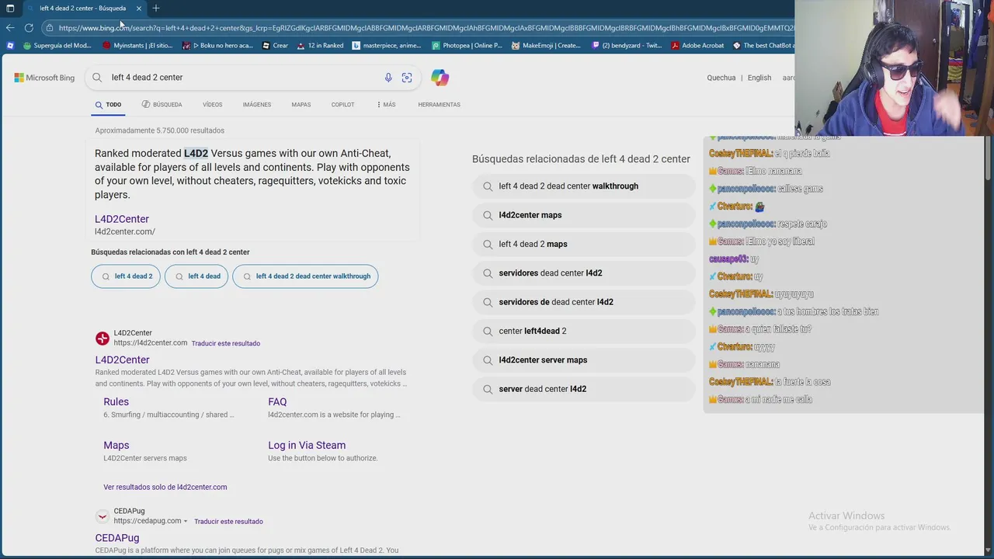Select suggestion 'servidores dead center l4d2'
The image size is (994, 559).
[x=583, y=273]
